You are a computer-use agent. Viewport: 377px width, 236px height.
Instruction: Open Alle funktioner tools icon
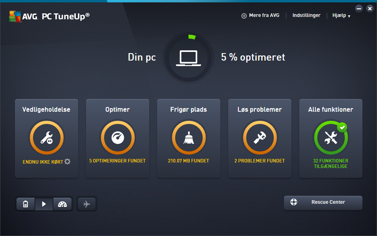pyautogui.click(x=331, y=138)
